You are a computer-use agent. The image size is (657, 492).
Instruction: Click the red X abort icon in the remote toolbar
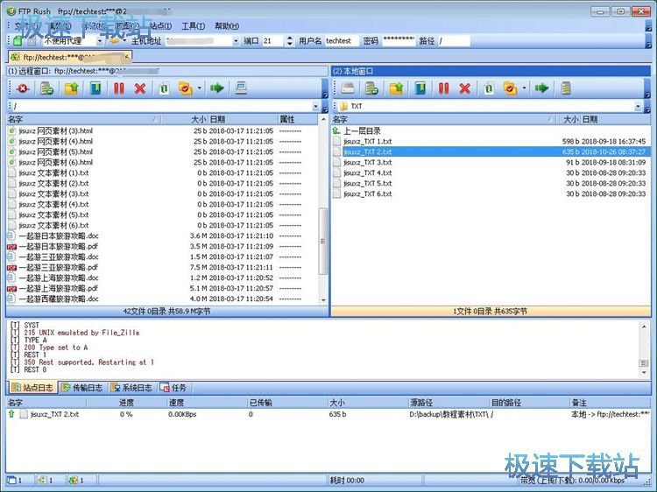[140, 88]
